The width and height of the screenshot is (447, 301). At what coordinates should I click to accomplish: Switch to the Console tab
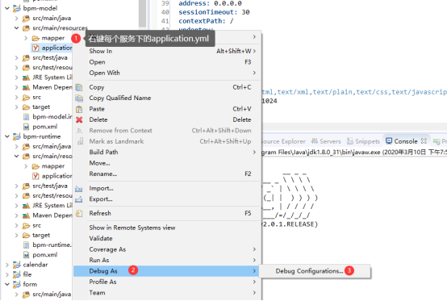pyautogui.click(x=406, y=141)
